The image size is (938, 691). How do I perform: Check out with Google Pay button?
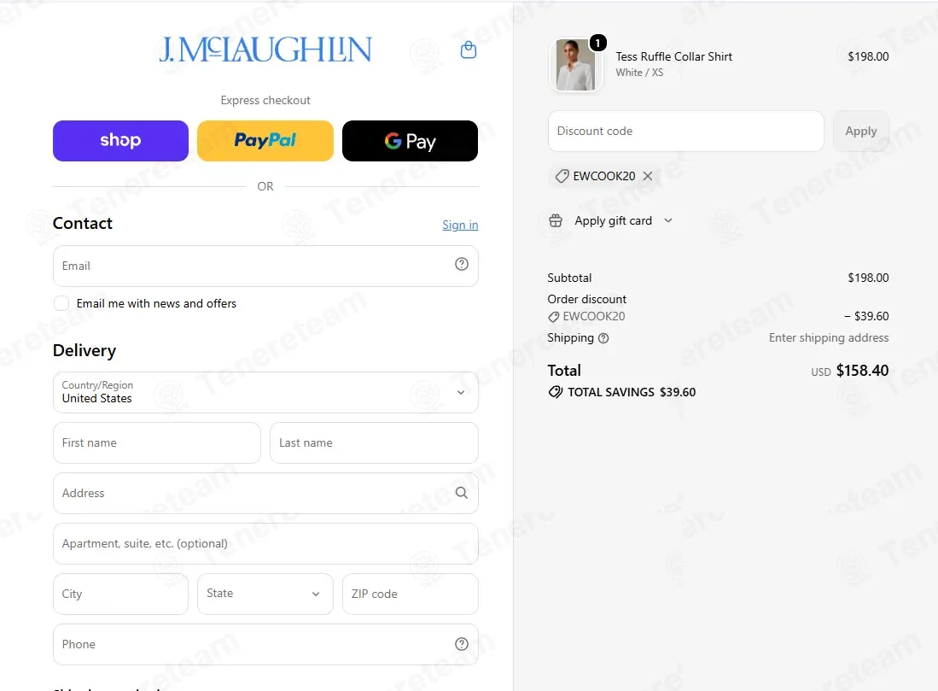[x=410, y=141]
